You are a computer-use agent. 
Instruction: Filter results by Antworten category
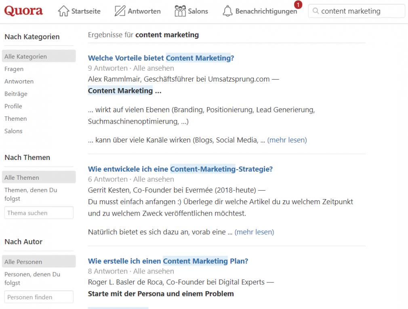(19, 82)
